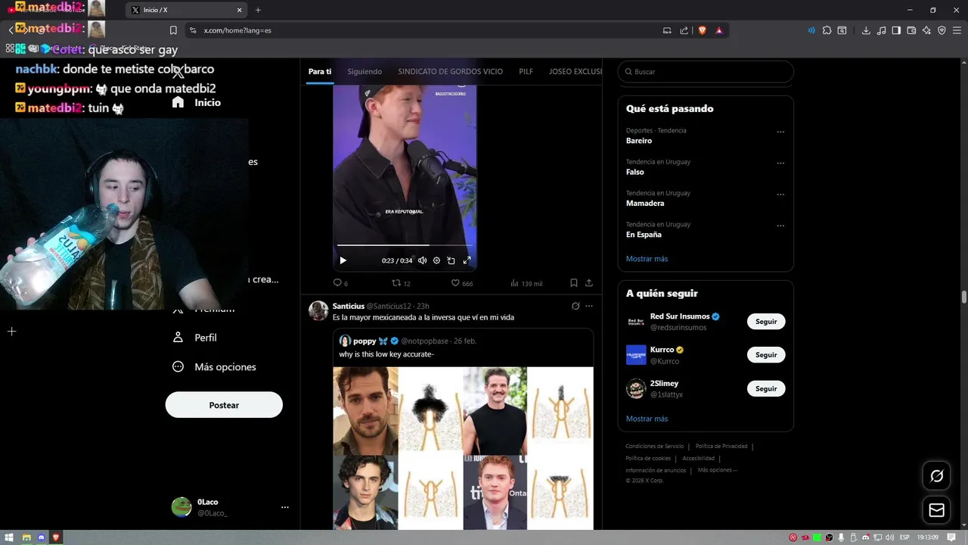
Task: Open more options for En España trend
Action: click(780, 226)
